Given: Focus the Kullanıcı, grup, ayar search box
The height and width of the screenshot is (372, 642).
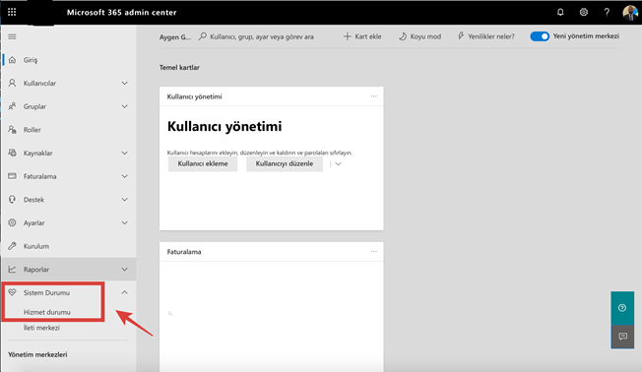Looking at the screenshot, I should [262, 36].
